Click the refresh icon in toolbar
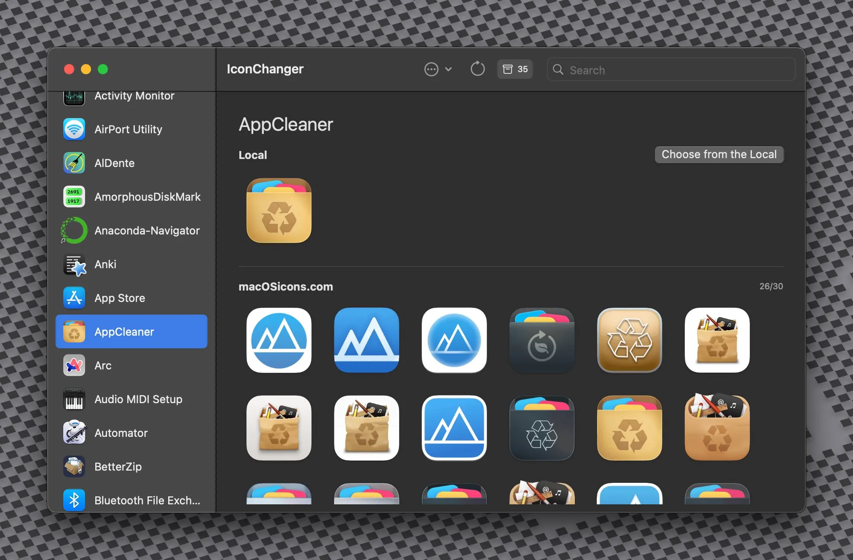Screen dimensions: 853x560 point(477,69)
